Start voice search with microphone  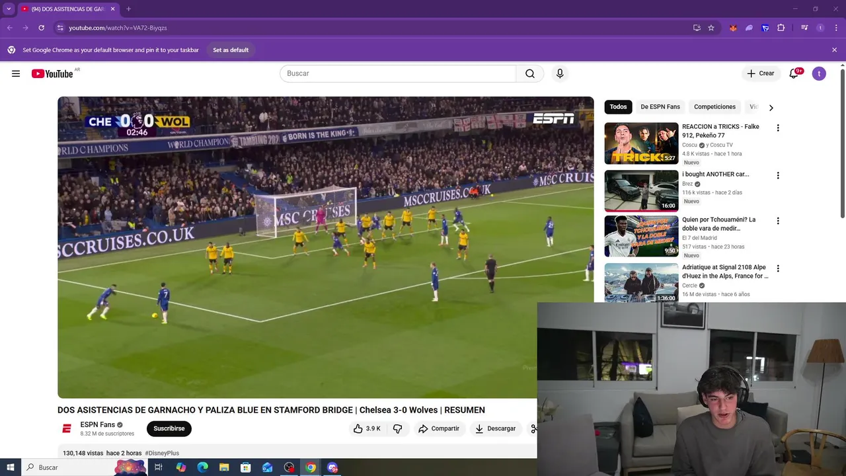[x=560, y=73]
